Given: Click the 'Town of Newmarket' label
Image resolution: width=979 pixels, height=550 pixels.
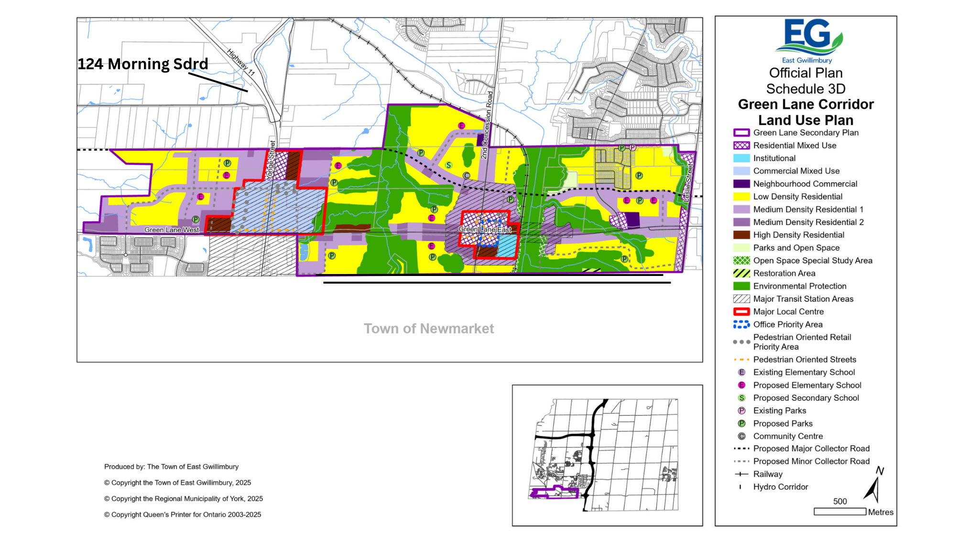Looking at the screenshot, I should pyautogui.click(x=429, y=328).
